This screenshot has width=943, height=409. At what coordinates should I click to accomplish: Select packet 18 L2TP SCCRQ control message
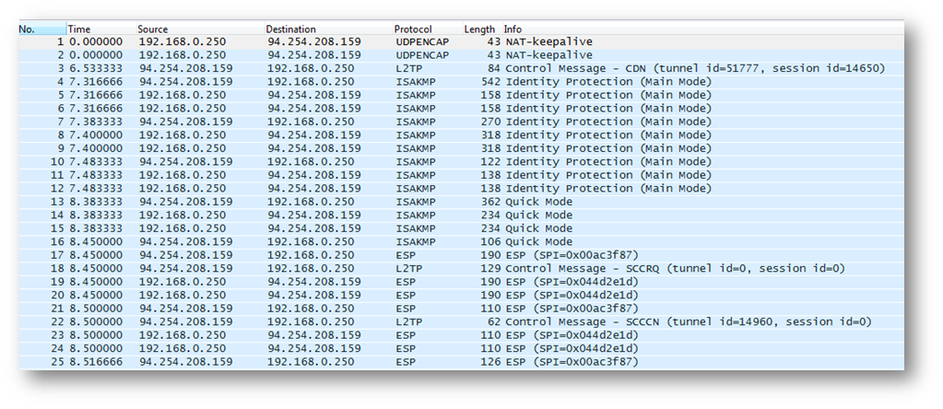point(461,268)
